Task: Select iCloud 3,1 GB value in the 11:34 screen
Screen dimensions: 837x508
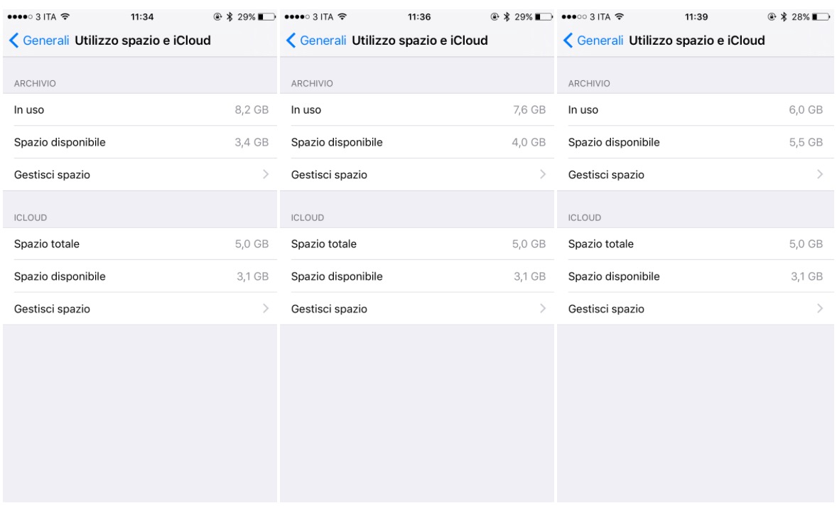Action: pos(252,276)
